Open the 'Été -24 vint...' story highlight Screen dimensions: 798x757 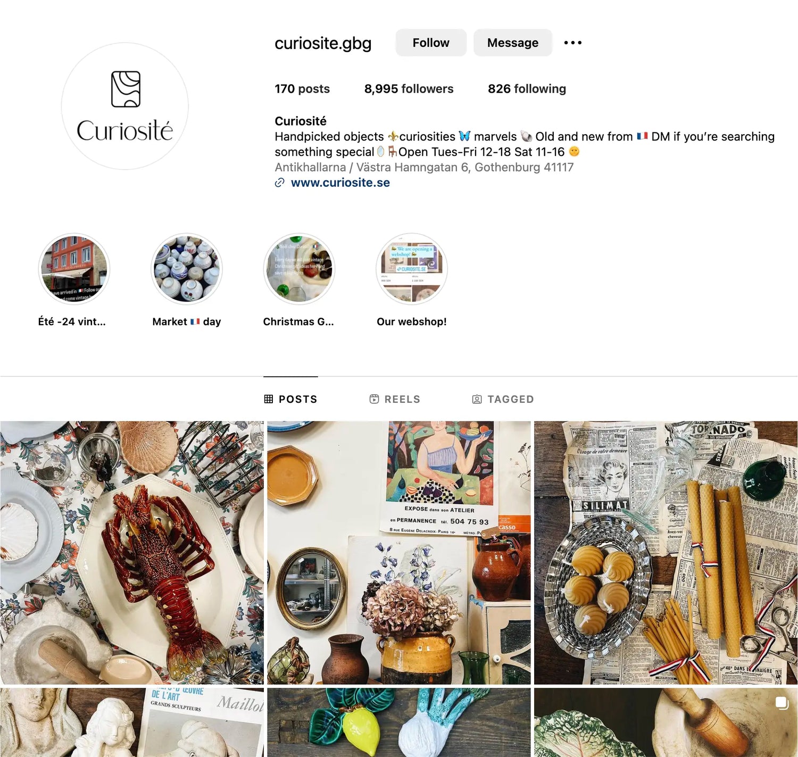tap(73, 269)
